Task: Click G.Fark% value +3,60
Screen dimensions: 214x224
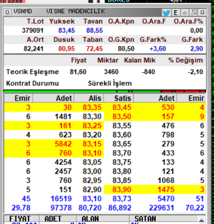Action: (x=158, y=49)
